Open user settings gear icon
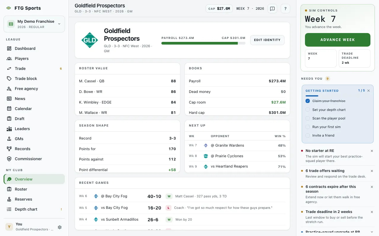 (60, 227)
